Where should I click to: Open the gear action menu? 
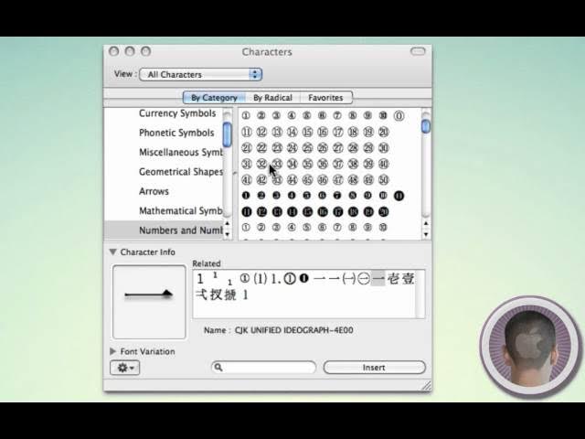pos(123,368)
